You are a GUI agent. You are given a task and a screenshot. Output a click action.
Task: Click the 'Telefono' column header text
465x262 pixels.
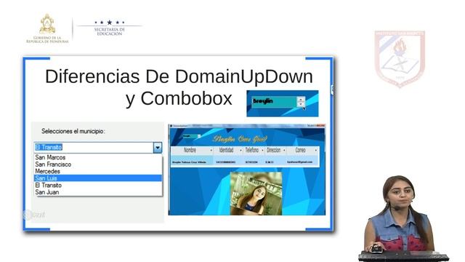click(252, 150)
